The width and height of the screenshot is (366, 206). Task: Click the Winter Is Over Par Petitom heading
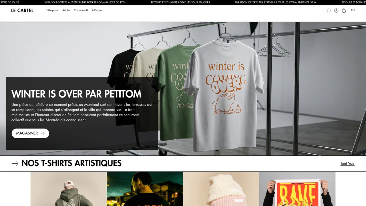(x=76, y=94)
